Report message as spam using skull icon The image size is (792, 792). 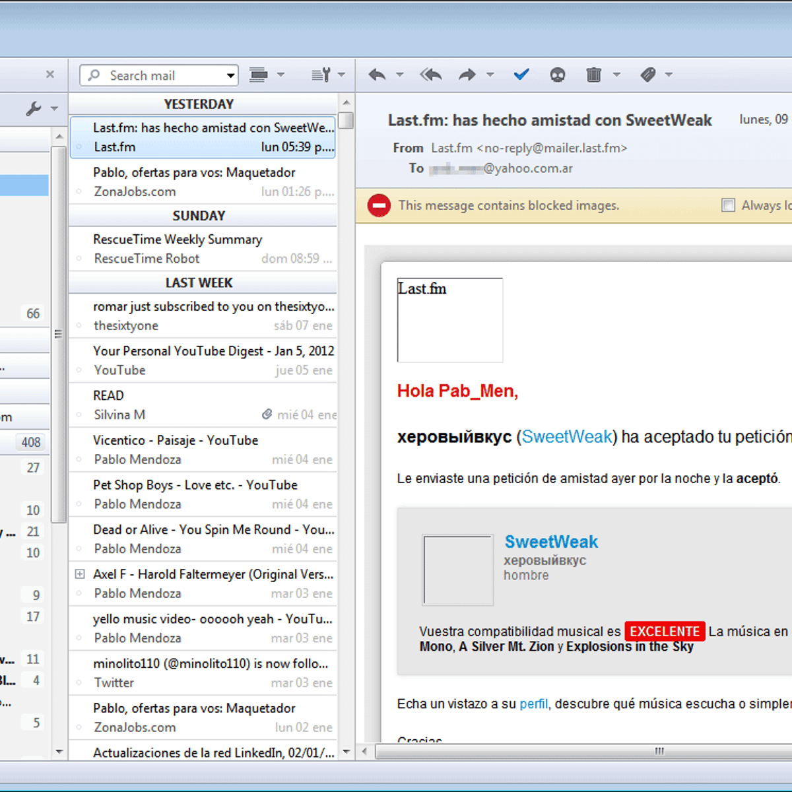pyautogui.click(x=558, y=75)
